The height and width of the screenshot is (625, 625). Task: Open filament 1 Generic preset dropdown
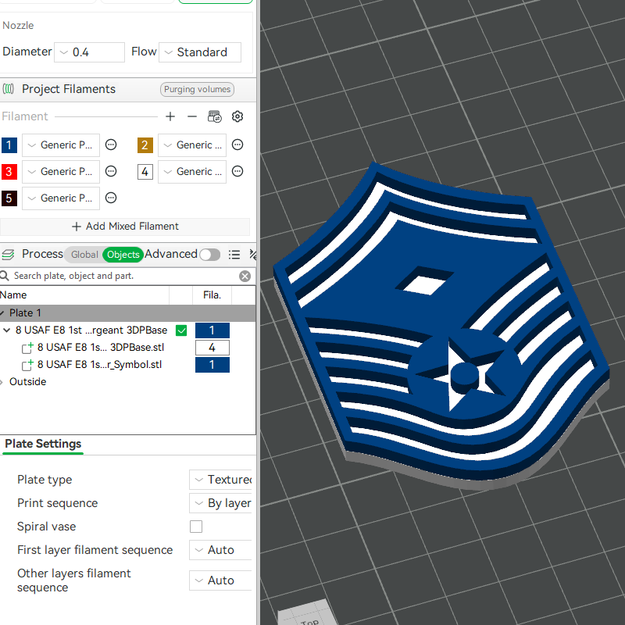61,145
